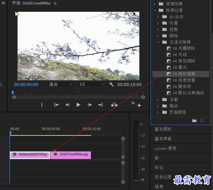Click the audio meter solo box at top
Screen dimensions: 213x190
(x=136, y=122)
